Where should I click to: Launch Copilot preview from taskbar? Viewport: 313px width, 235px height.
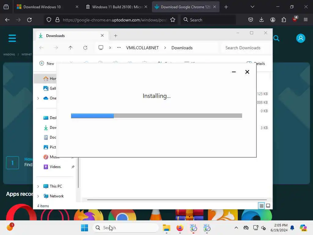pos(303,228)
